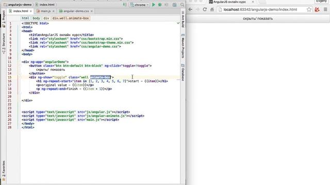Open the Database side panel
Viewport: 330px width, 185px height.
tap(183, 72)
